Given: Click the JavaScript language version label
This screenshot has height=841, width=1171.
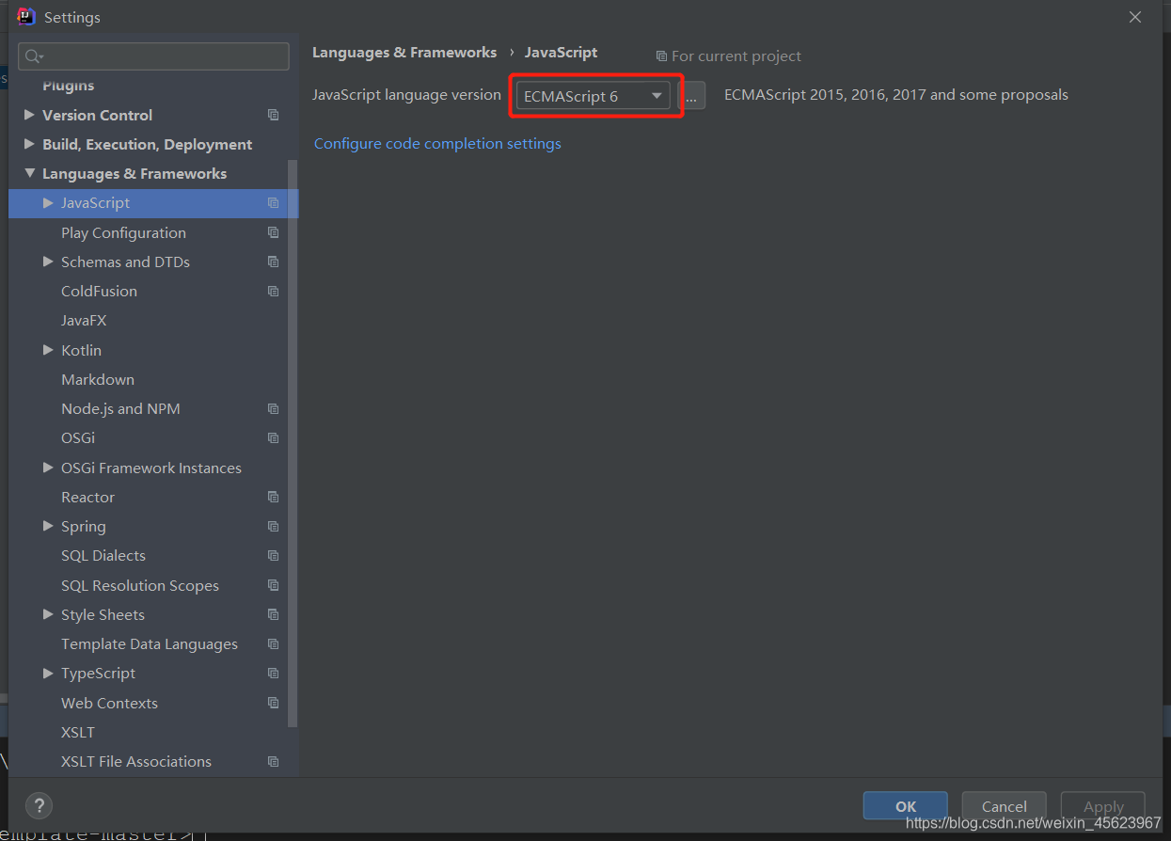Looking at the screenshot, I should click(406, 95).
